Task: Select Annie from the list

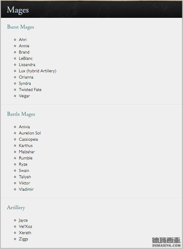Action: [x=24, y=46]
